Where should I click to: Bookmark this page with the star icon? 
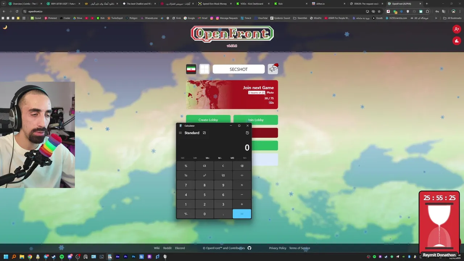tap(379, 11)
